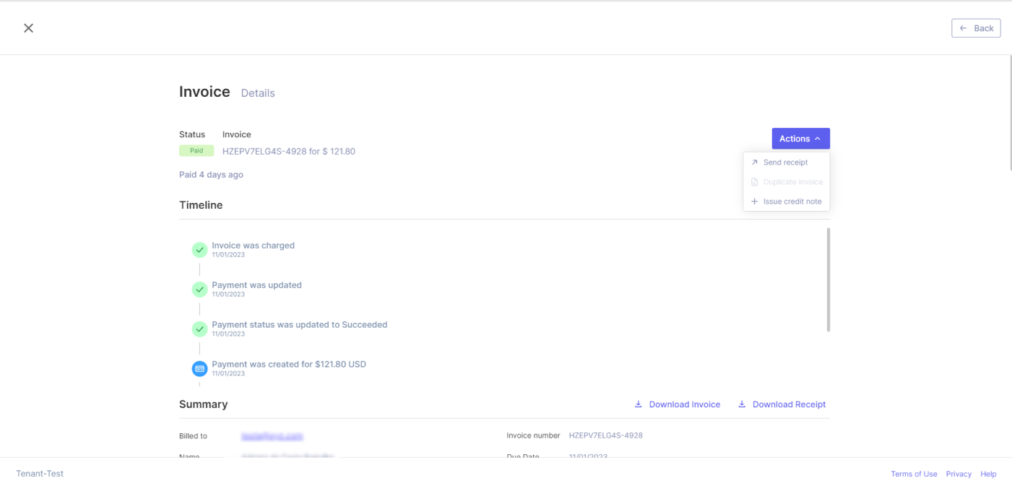Click the download icon beside Download Invoice
The image size is (1012, 486).
(x=638, y=404)
